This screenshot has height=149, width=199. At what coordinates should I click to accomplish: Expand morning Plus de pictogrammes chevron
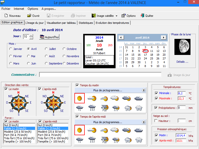(144, 90)
